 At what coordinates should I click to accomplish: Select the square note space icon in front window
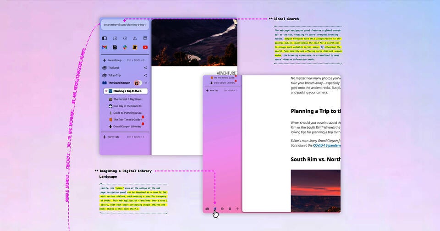point(230,209)
